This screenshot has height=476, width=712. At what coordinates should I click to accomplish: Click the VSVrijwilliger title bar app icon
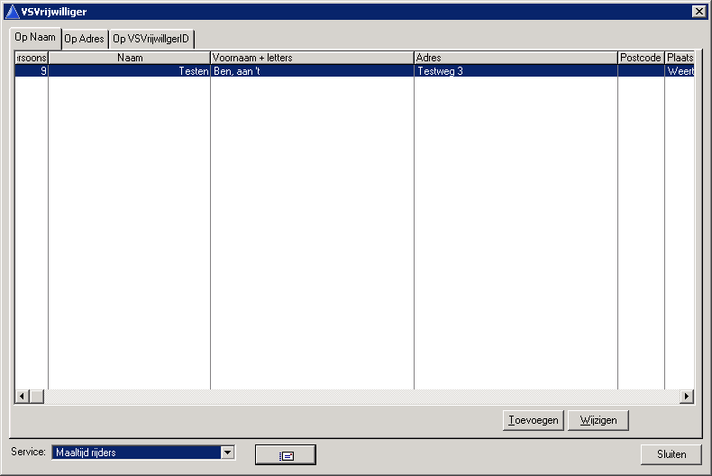13,12
